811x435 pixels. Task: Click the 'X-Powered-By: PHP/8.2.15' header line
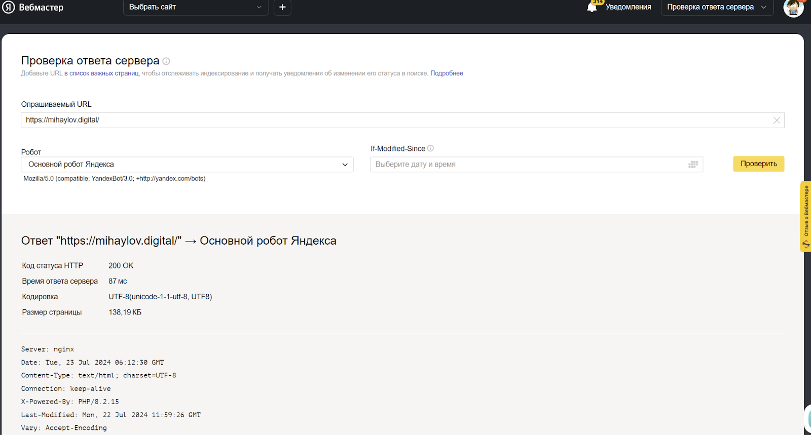coord(70,402)
